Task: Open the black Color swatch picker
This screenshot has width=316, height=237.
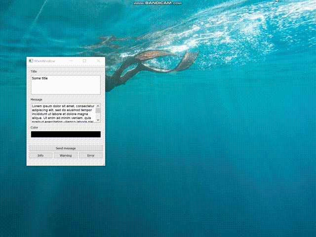Action: 66,134
